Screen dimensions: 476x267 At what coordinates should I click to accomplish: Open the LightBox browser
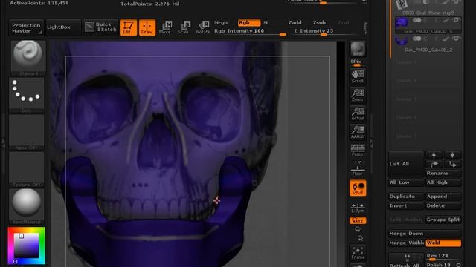(x=63, y=27)
